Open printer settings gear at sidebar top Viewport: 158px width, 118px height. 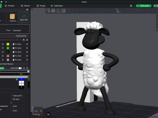tap(27, 10)
